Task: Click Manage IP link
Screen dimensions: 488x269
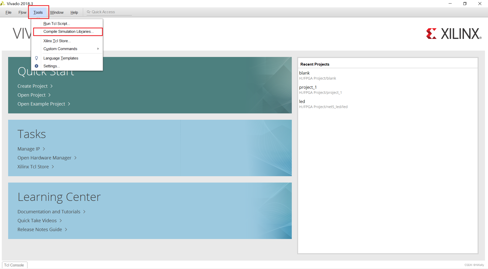Action: pyautogui.click(x=29, y=149)
